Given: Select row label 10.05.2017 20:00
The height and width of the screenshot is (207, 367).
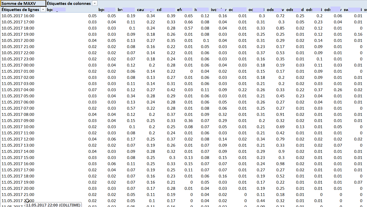Looking at the screenshot, I should click(x=18, y=41).
